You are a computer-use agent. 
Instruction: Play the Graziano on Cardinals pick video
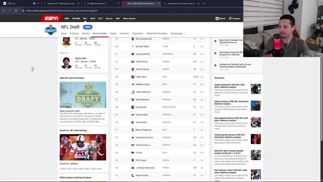(216, 65)
